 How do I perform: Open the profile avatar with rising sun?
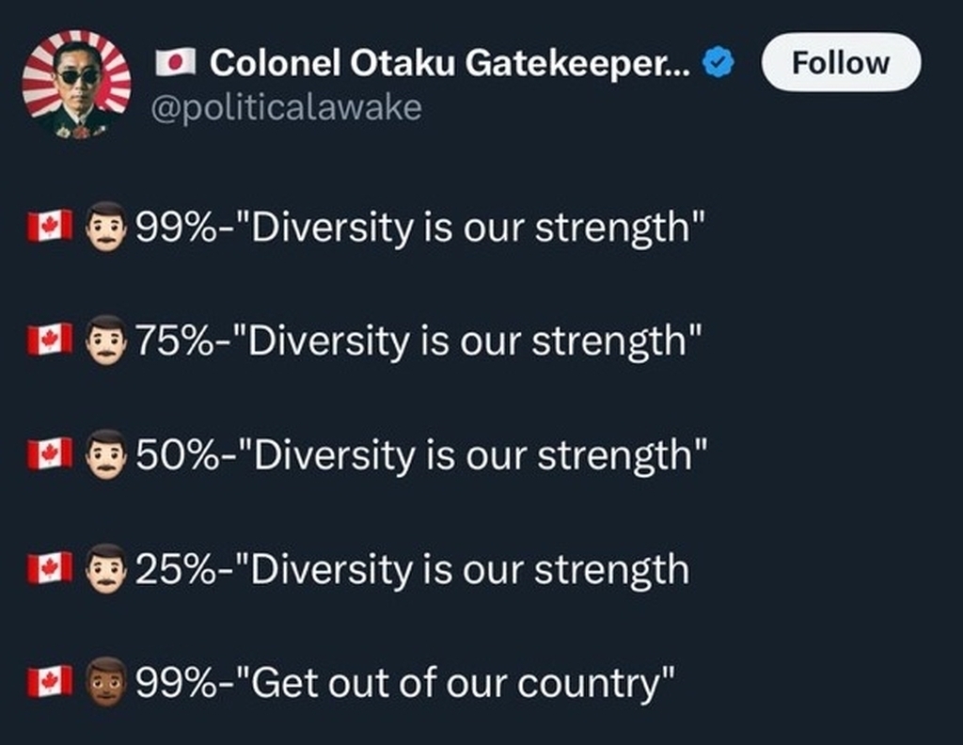tap(76, 84)
